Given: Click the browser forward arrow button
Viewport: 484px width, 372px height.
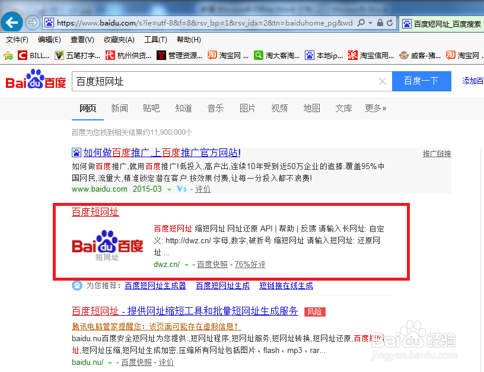Looking at the screenshot, I should [x=33, y=23].
